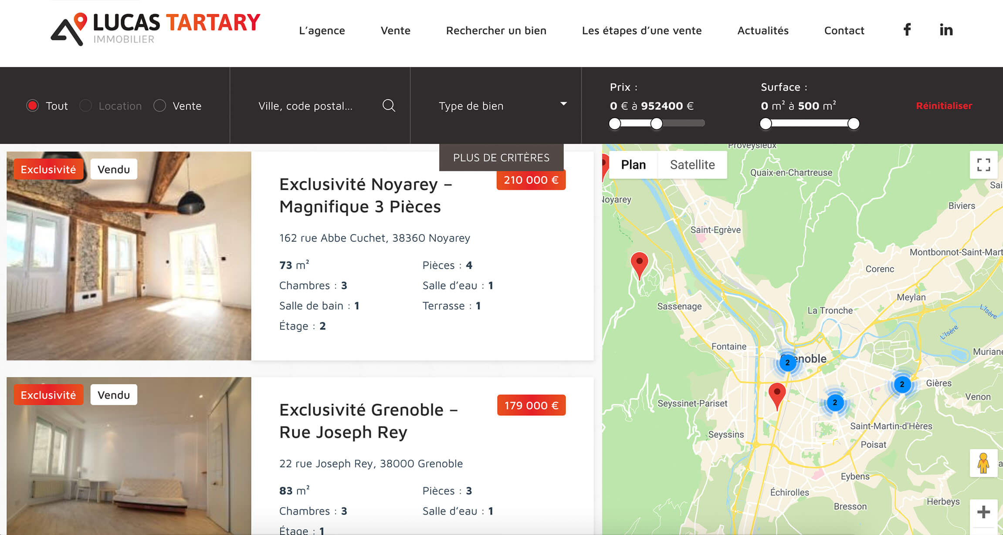Open the blue cluster marker on Grenoble
The height and width of the screenshot is (535, 1003).
[787, 363]
